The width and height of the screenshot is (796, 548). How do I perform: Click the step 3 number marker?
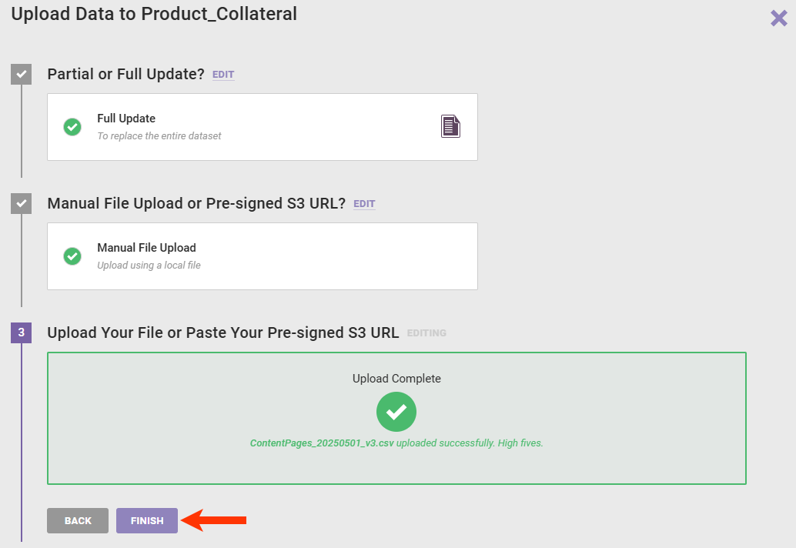coord(21,333)
